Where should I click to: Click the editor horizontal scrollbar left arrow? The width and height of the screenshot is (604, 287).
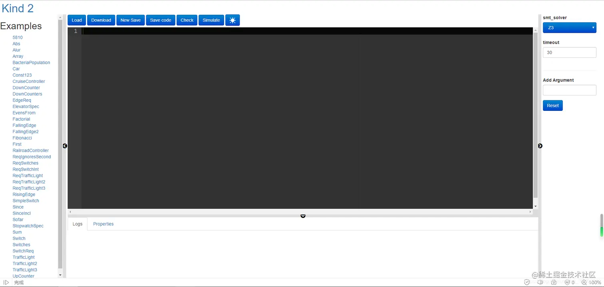tap(70, 212)
